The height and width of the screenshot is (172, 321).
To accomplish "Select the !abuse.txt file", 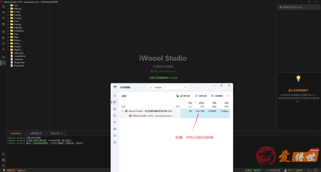I will pos(18,53).
